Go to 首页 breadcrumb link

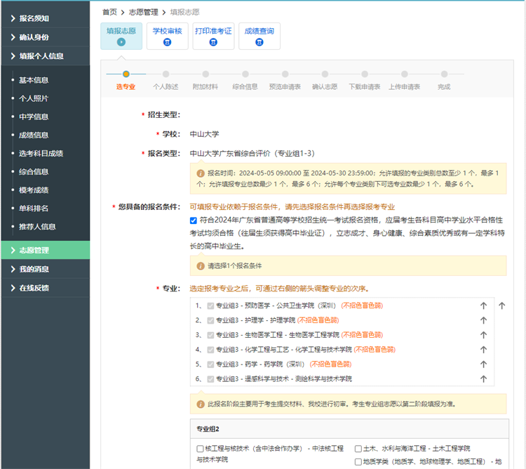pyautogui.click(x=109, y=12)
